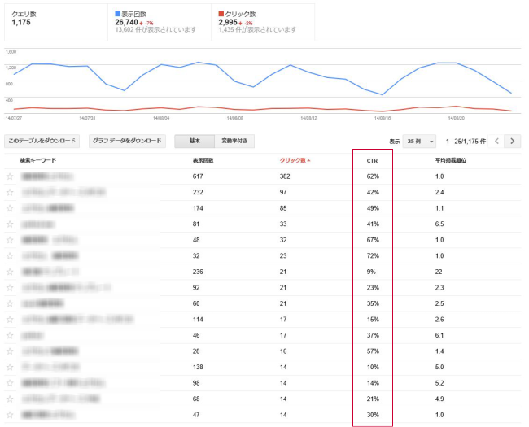Toggle the red クリック数 series card

point(260,22)
